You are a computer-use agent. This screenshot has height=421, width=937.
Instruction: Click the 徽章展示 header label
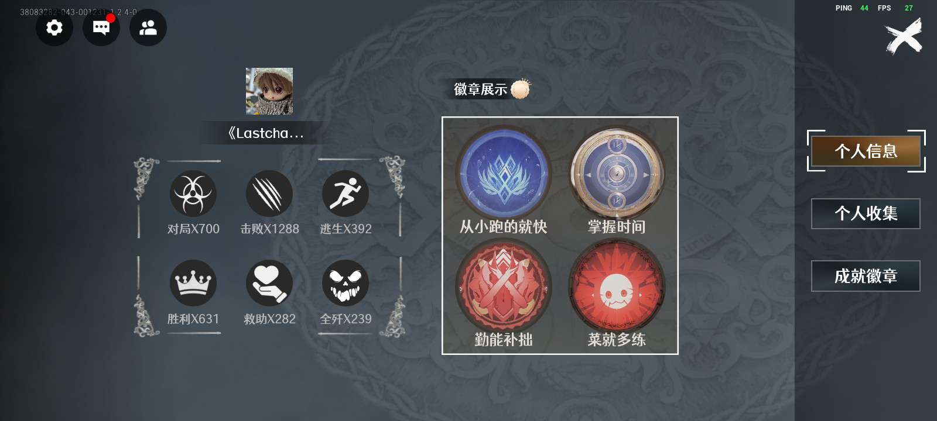[x=480, y=89]
